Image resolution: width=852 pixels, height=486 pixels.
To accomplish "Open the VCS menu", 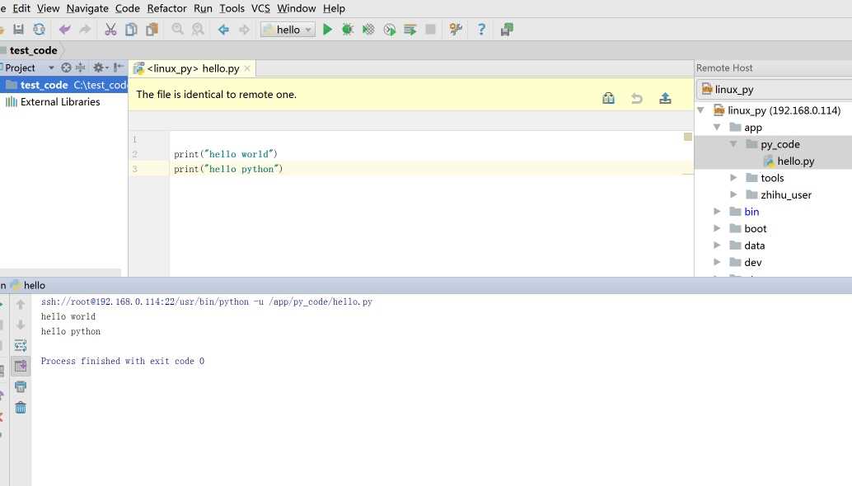I will coord(261,8).
